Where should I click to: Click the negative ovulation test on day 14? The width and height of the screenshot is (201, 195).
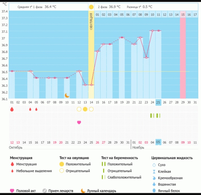pos(91,109)
